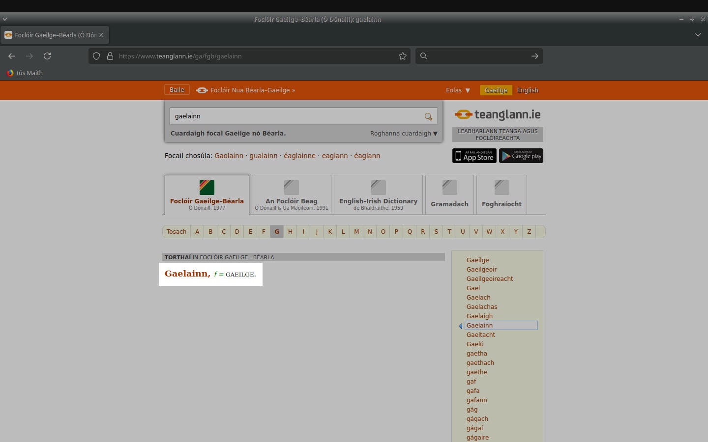View site security lock information

(x=110, y=56)
